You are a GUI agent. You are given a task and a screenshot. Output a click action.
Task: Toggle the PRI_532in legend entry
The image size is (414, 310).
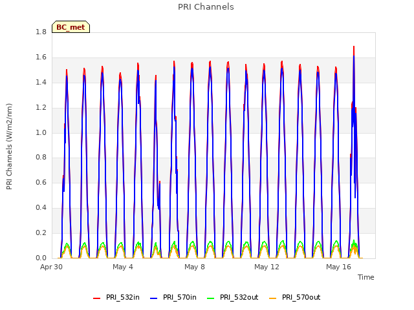[116, 298]
